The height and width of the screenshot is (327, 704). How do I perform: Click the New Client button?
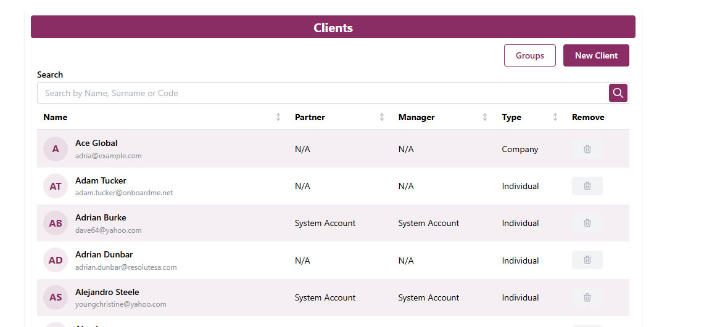click(596, 55)
